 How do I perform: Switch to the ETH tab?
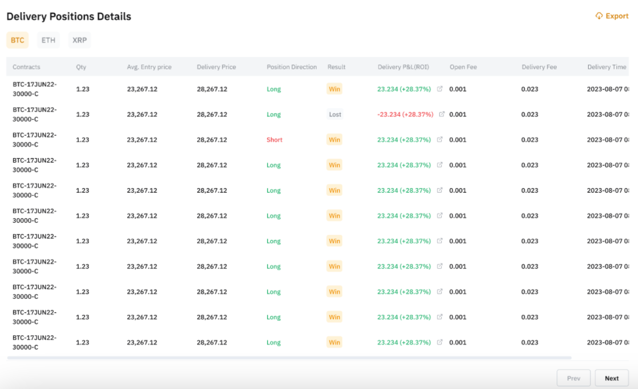tap(48, 40)
